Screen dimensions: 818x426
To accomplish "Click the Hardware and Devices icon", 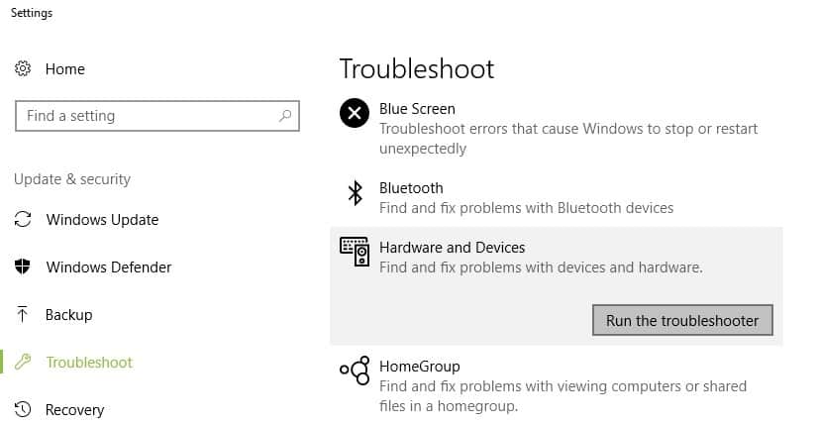I will pos(355,252).
